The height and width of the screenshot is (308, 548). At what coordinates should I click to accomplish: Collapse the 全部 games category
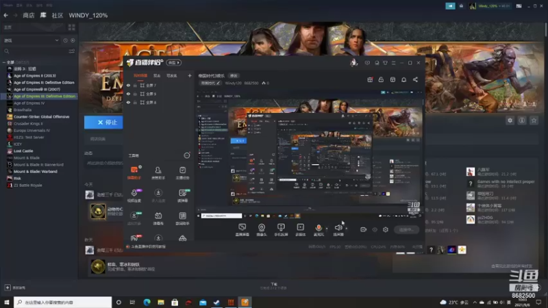4,62
